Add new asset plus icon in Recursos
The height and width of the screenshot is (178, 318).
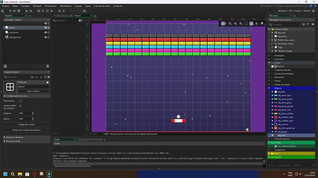point(304,24)
